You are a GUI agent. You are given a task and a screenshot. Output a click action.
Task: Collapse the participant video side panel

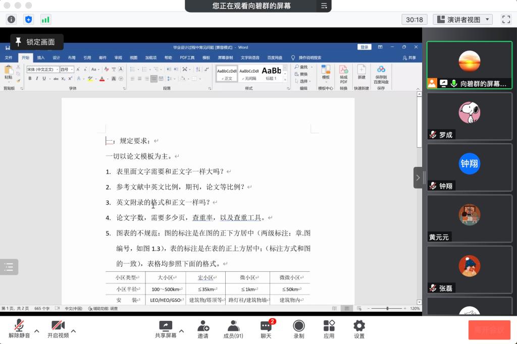[x=418, y=178]
